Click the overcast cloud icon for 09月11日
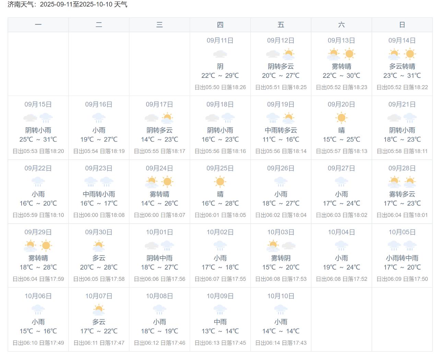The width and height of the screenshot is (436, 357). click(x=220, y=54)
